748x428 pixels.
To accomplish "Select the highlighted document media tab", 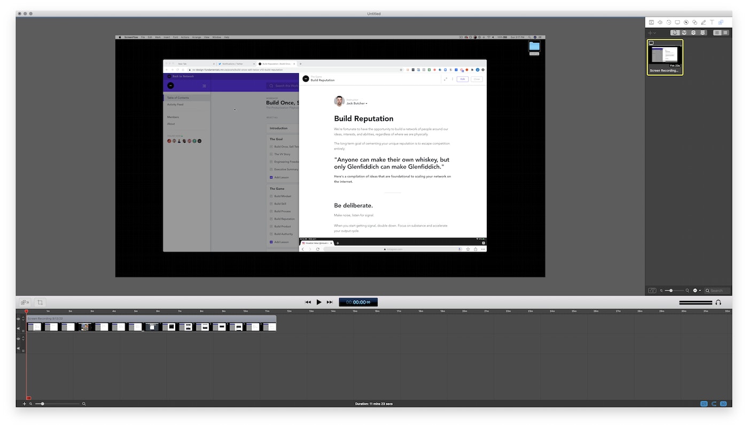I will 675,33.
